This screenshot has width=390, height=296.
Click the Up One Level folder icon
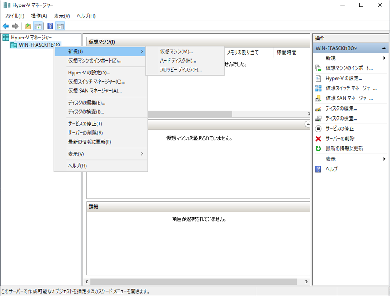(x=28, y=26)
